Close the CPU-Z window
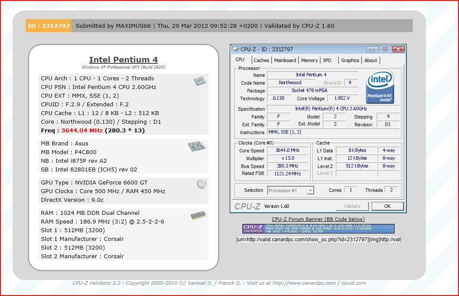This screenshot has width=459, height=296. tap(398, 49)
